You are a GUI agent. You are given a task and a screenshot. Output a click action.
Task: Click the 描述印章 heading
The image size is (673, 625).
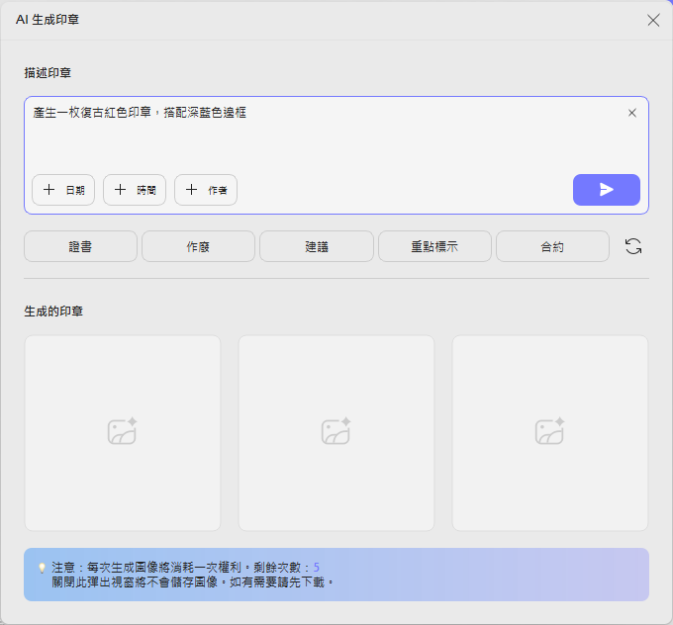click(x=48, y=73)
